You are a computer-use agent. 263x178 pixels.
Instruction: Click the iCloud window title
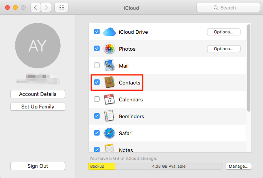(x=131, y=8)
